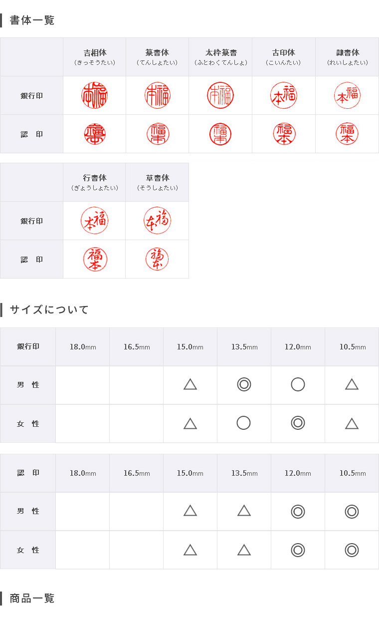Choose the 草書体 認印 stamp sample

pos(157,259)
